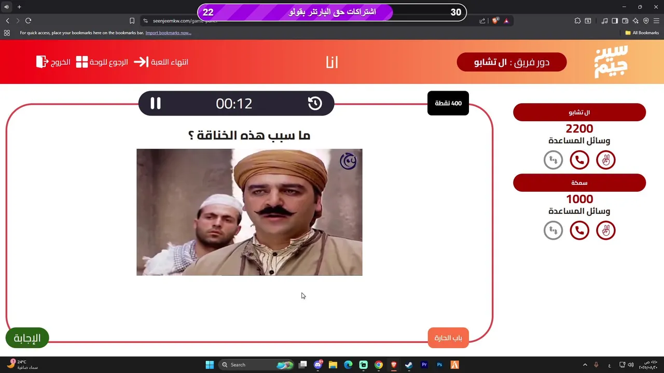Mute the tab via speaker icon
The image size is (664, 373).
pos(6,7)
